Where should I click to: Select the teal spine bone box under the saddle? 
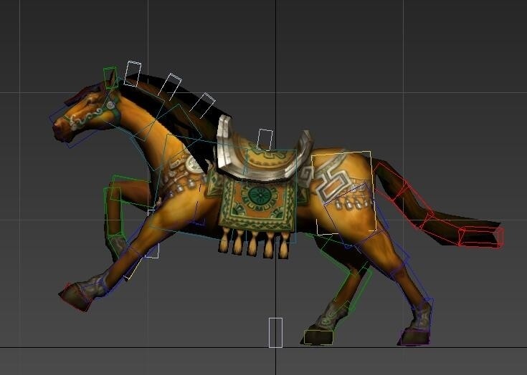click(x=272, y=196)
